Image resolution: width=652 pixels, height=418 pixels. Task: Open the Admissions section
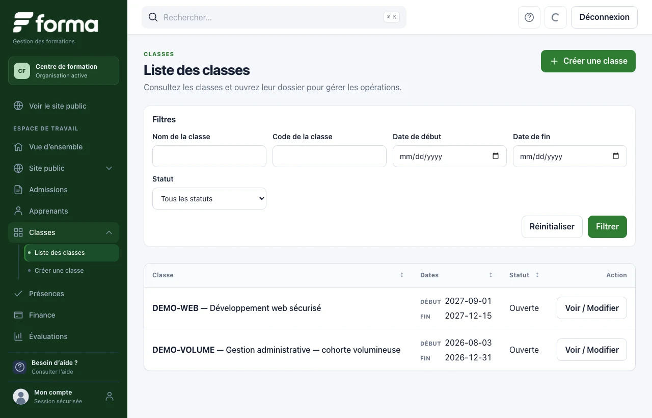click(x=64, y=190)
